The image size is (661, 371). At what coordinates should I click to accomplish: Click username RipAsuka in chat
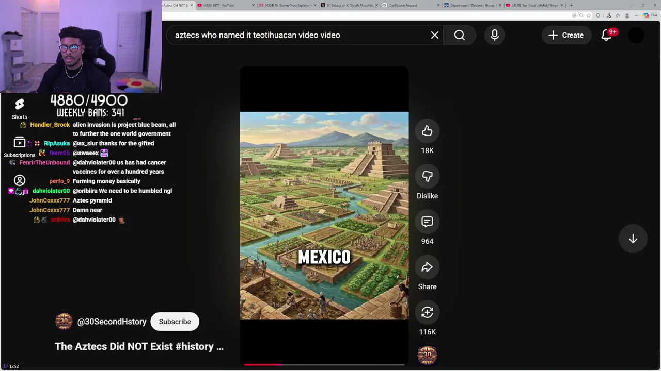57,143
